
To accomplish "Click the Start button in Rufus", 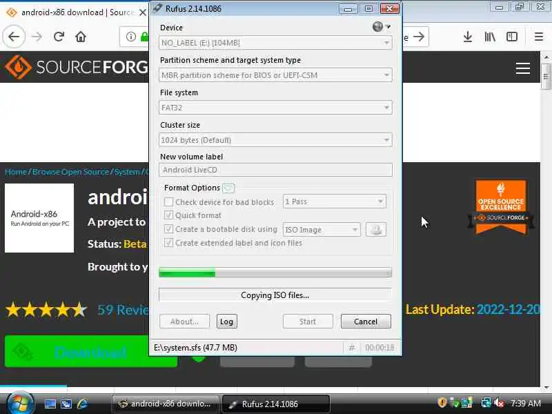I will click(x=308, y=322).
